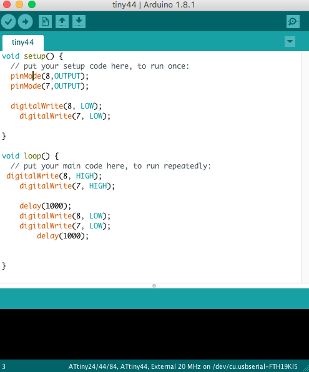This screenshot has width=309, height=372.
Task: Click the 'digitalWrite(7, HIGH);' line
Action: click(67, 186)
